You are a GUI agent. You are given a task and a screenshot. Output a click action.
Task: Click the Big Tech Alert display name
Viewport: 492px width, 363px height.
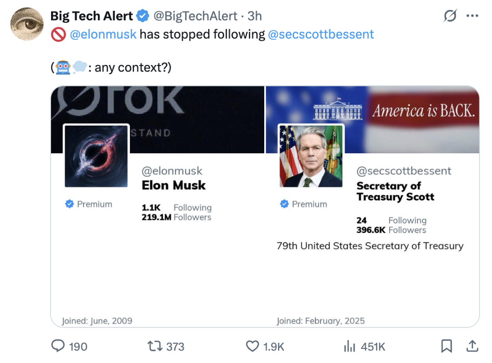tap(92, 16)
